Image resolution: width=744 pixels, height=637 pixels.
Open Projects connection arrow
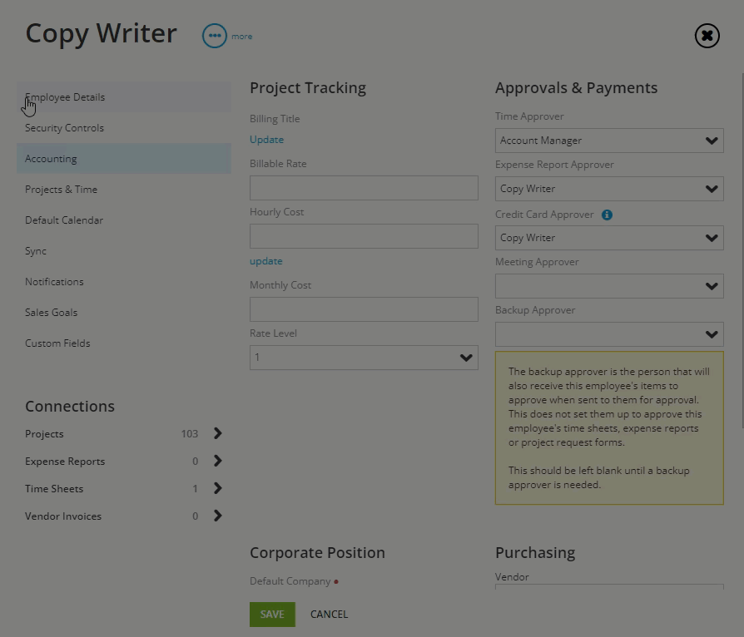(x=218, y=433)
